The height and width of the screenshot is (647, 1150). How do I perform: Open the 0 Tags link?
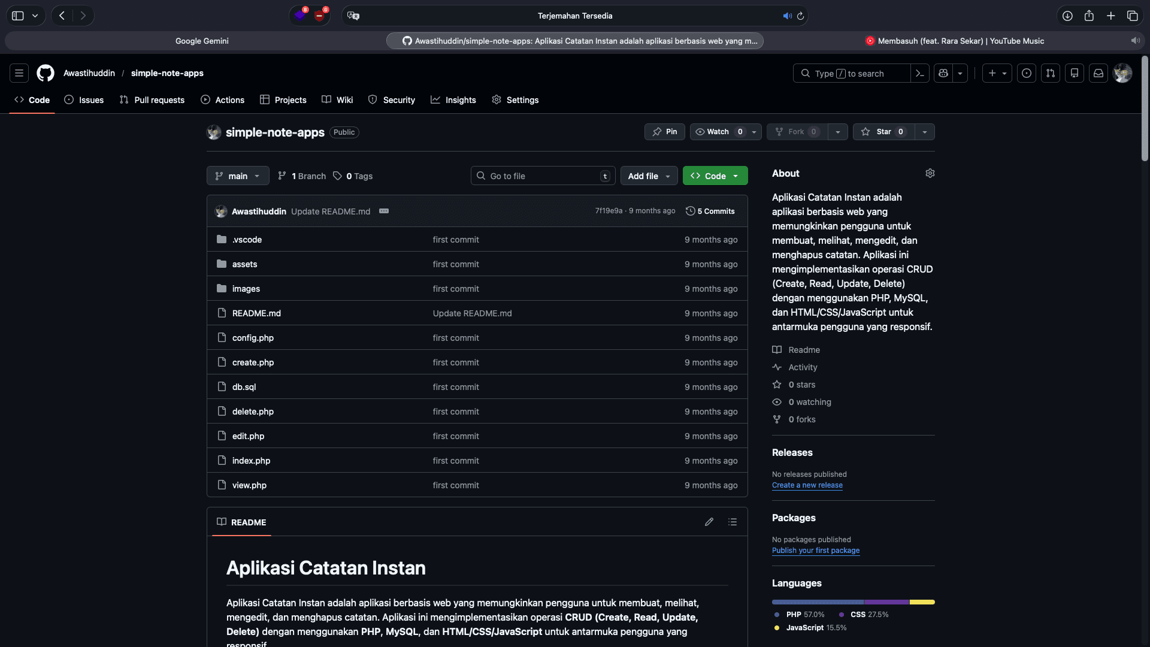[353, 176]
